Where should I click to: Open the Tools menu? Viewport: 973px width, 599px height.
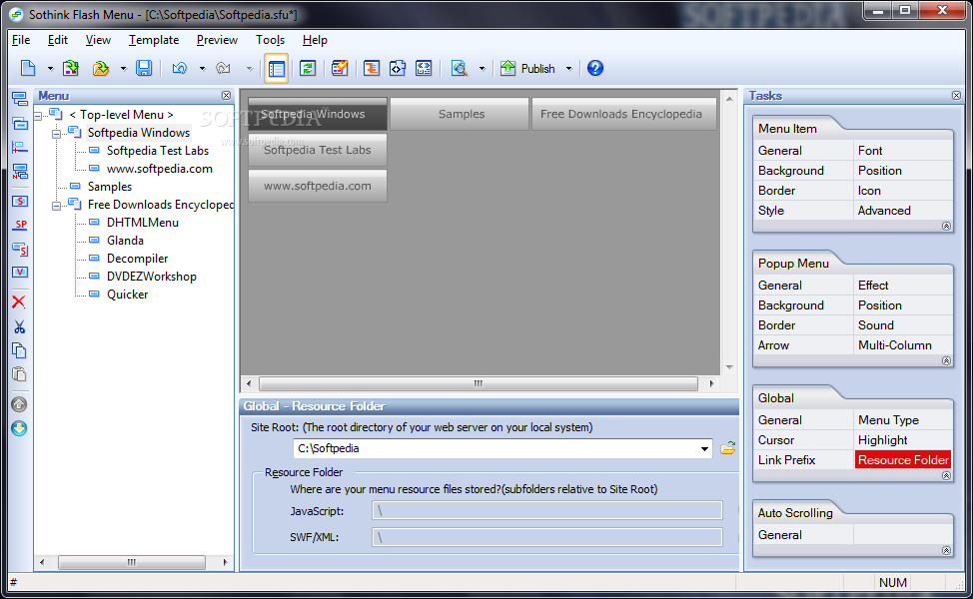[270, 40]
